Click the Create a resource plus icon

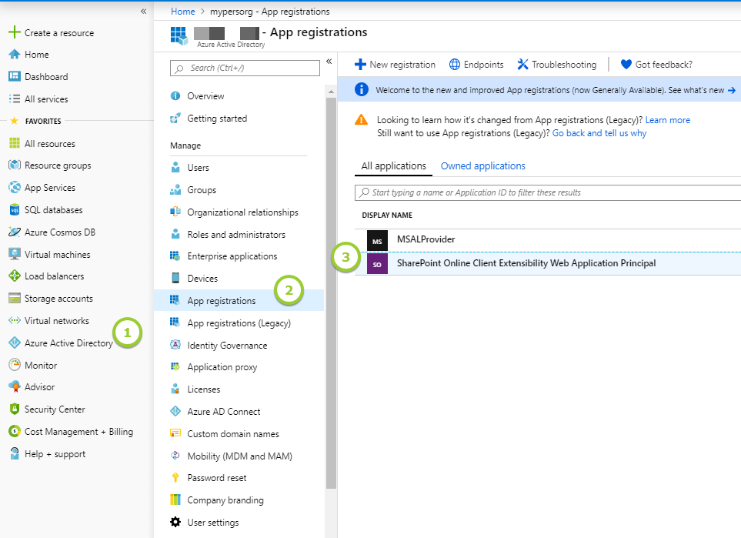pyautogui.click(x=15, y=32)
